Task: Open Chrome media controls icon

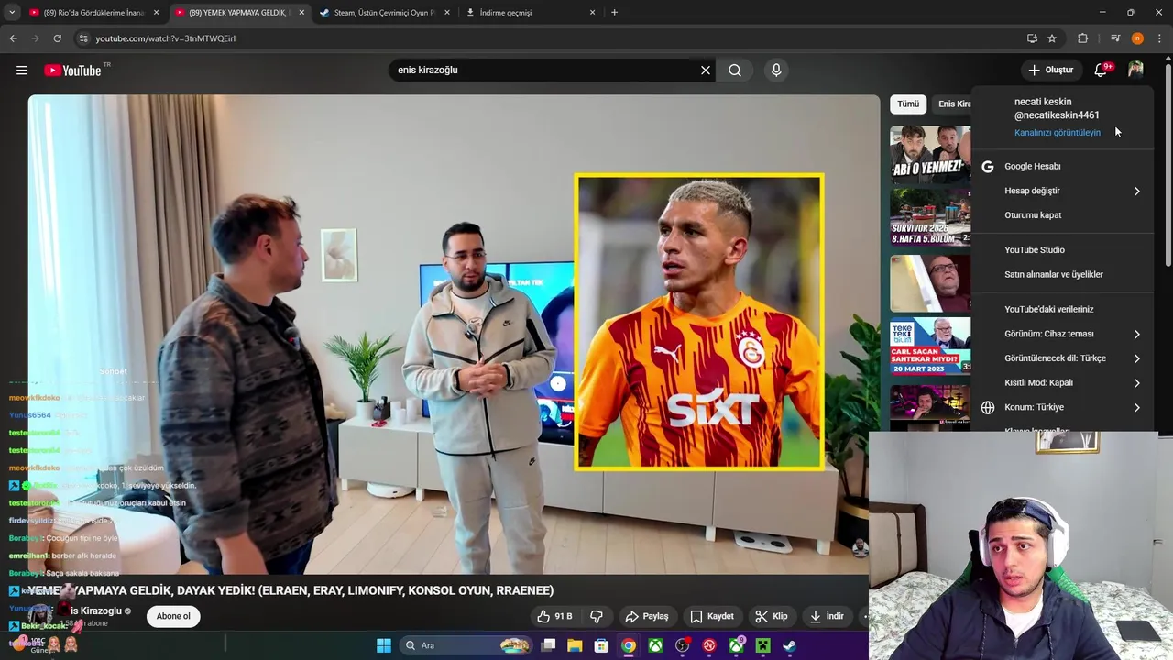Action: coord(1115,38)
